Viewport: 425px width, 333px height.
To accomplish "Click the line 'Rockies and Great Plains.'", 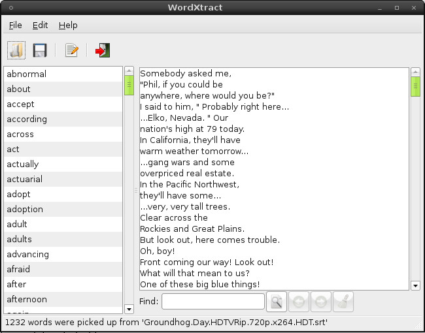I will (x=192, y=229).
